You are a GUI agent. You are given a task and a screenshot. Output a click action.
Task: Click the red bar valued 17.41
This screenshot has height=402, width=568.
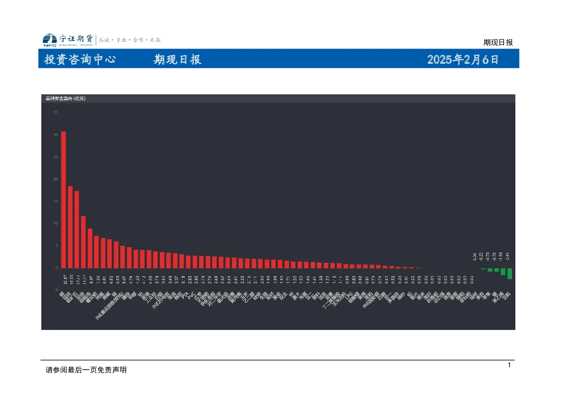(77, 230)
